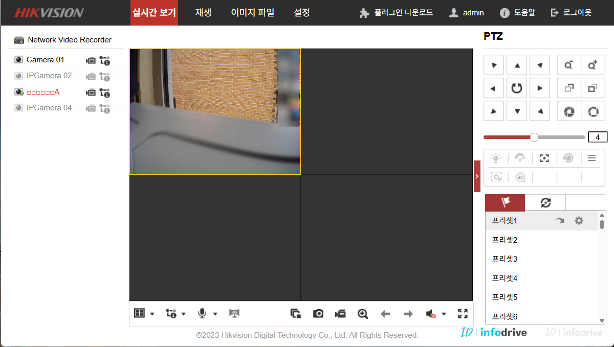Open window layout dropdown arrow

(152, 314)
